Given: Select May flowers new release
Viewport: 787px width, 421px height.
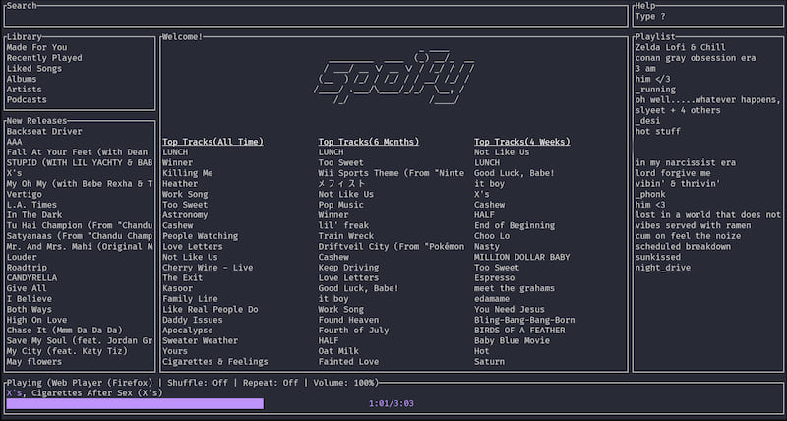Looking at the screenshot, I should pyautogui.click(x=34, y=362).
